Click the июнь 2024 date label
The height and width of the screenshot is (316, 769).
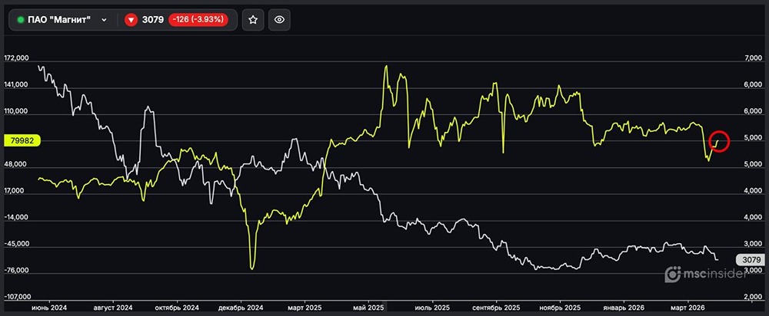(49, 308)
